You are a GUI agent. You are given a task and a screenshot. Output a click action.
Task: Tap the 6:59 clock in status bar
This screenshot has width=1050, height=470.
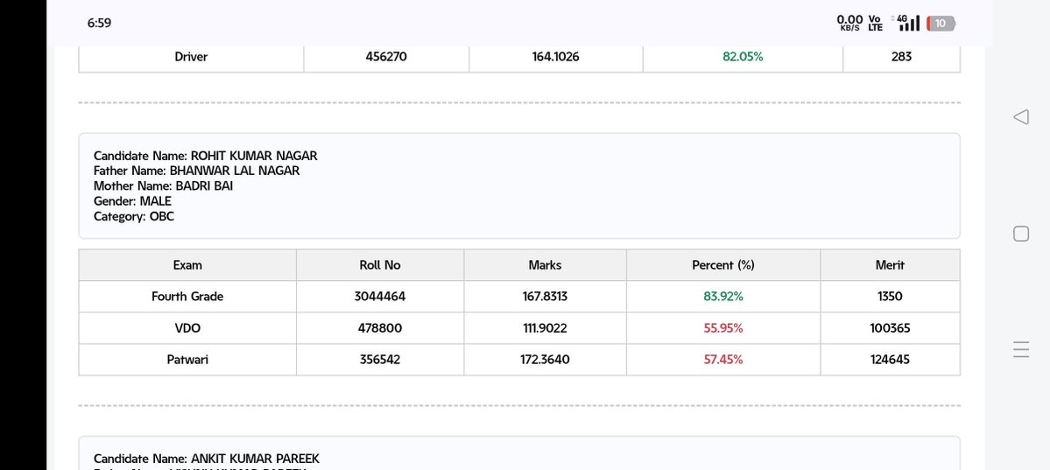point(99,23)
